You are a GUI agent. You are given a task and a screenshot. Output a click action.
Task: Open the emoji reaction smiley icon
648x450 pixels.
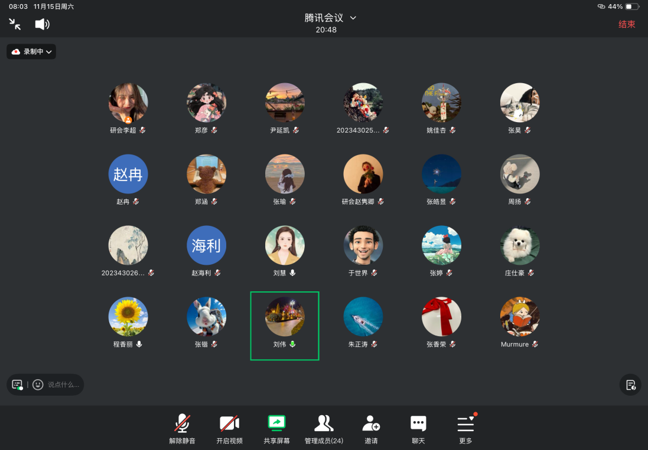point(38,385)
